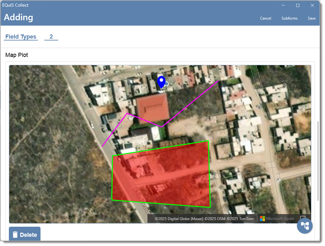
Task: Open the round form-tree navigation button
Action: click(305, 226)
